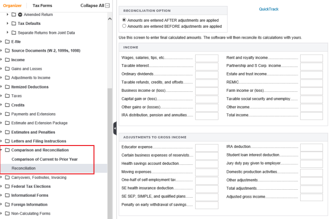Open the QuickTrack link
This screenshot has height=219, width=330.
[x=269, y=9]
